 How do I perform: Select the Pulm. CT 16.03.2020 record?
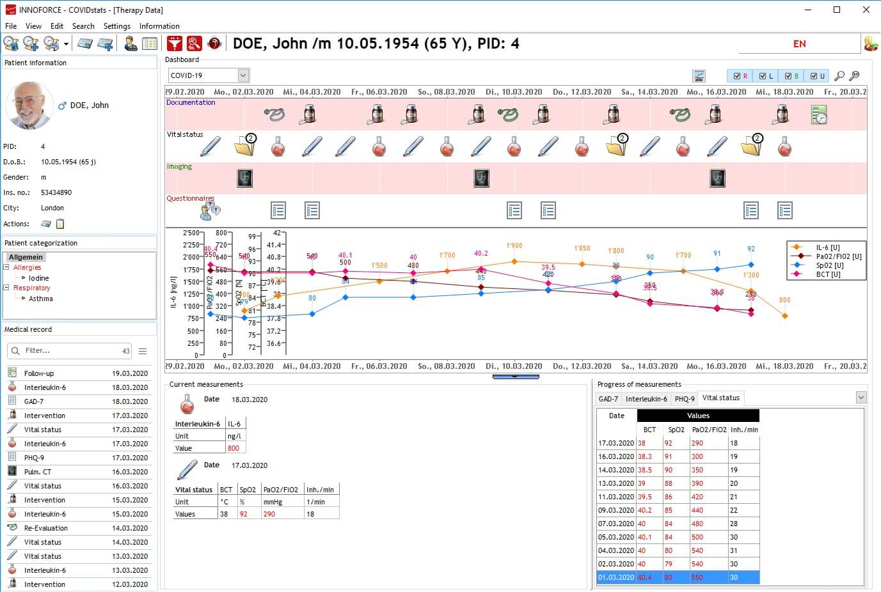pos(79,472)
